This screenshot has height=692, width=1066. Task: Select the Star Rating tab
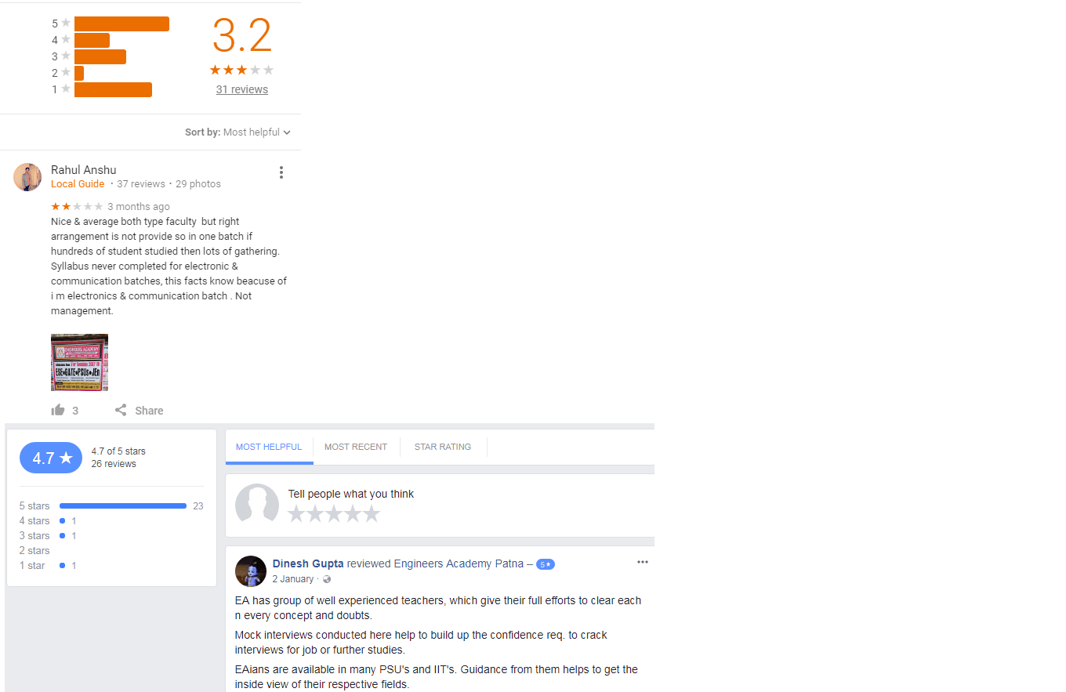pos(443,447)
